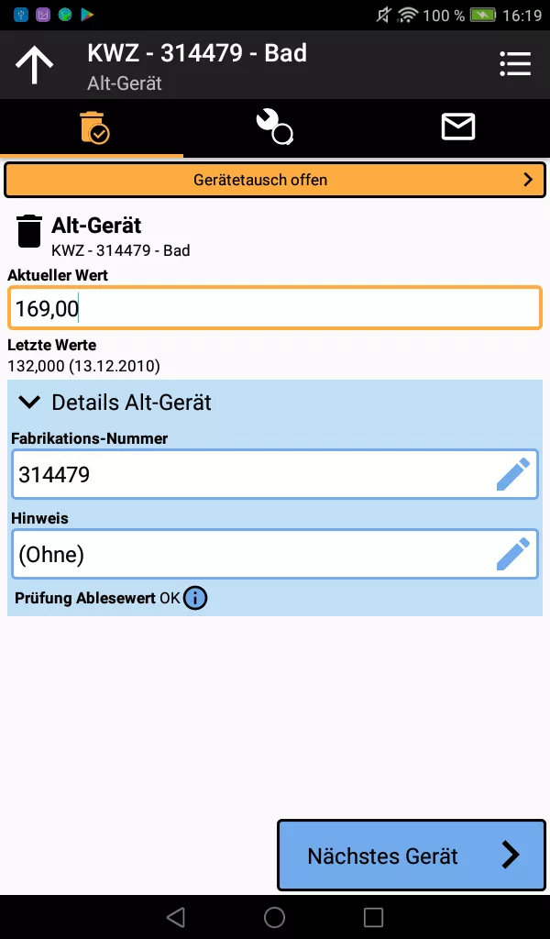The height and width of the screenshot is (939, 550).
Task: Tap the back arrow to leave Alt-Gerät
Action: click(35, 64)
